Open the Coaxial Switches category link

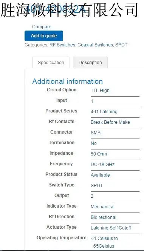(95, 45)
